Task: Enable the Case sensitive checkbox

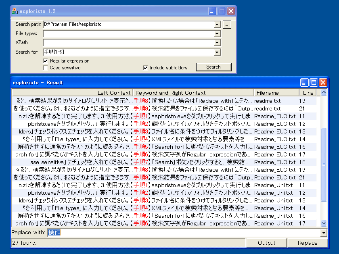Action: point(45,68)
